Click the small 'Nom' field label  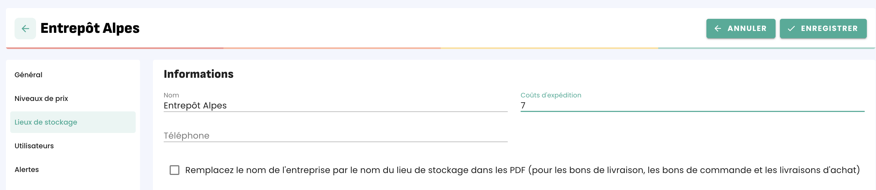point(171,95)
